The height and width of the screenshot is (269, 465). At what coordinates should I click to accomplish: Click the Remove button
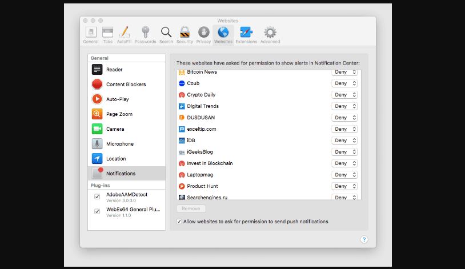191,208
